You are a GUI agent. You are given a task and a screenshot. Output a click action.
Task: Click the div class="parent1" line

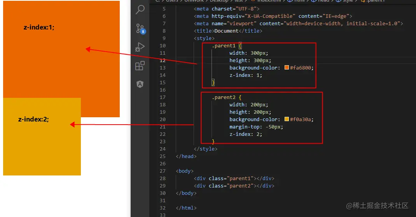pos(234,178)
